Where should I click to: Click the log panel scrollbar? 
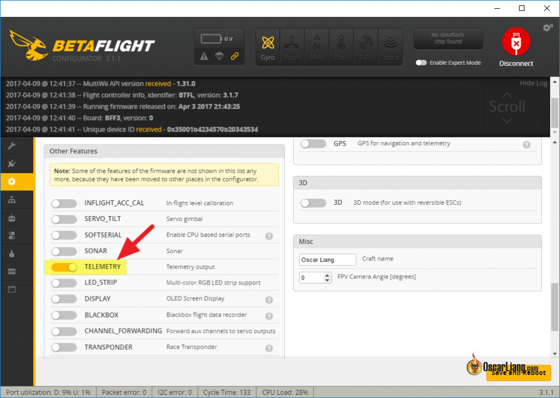click(555, 113)
